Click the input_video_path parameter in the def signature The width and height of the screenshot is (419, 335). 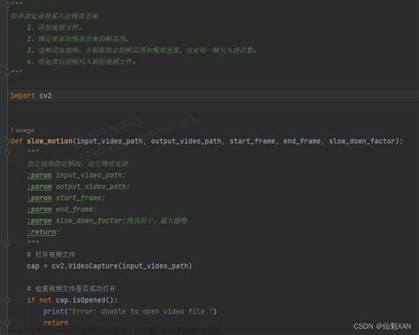110,141
